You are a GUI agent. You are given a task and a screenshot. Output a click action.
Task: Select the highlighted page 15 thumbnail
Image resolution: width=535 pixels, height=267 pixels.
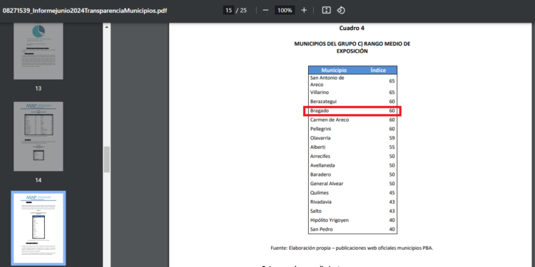[x=39, y=228]
